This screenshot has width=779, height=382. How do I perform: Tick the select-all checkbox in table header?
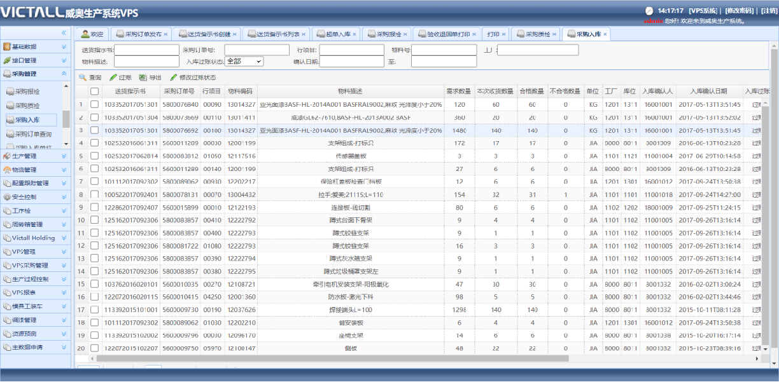point(94,92)
